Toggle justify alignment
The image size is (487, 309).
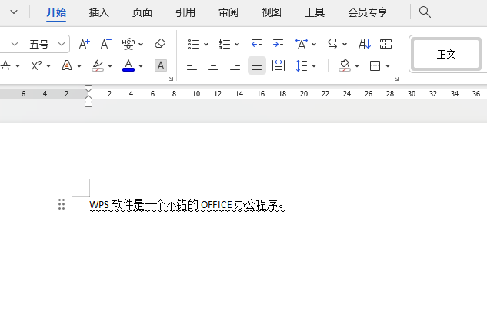tap(256, 65)
